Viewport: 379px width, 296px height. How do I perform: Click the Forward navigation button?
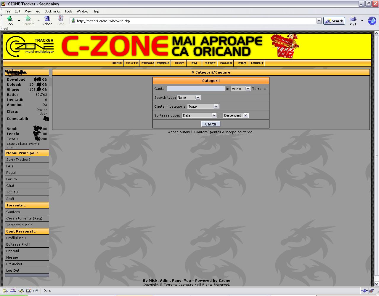click(28, 21)
